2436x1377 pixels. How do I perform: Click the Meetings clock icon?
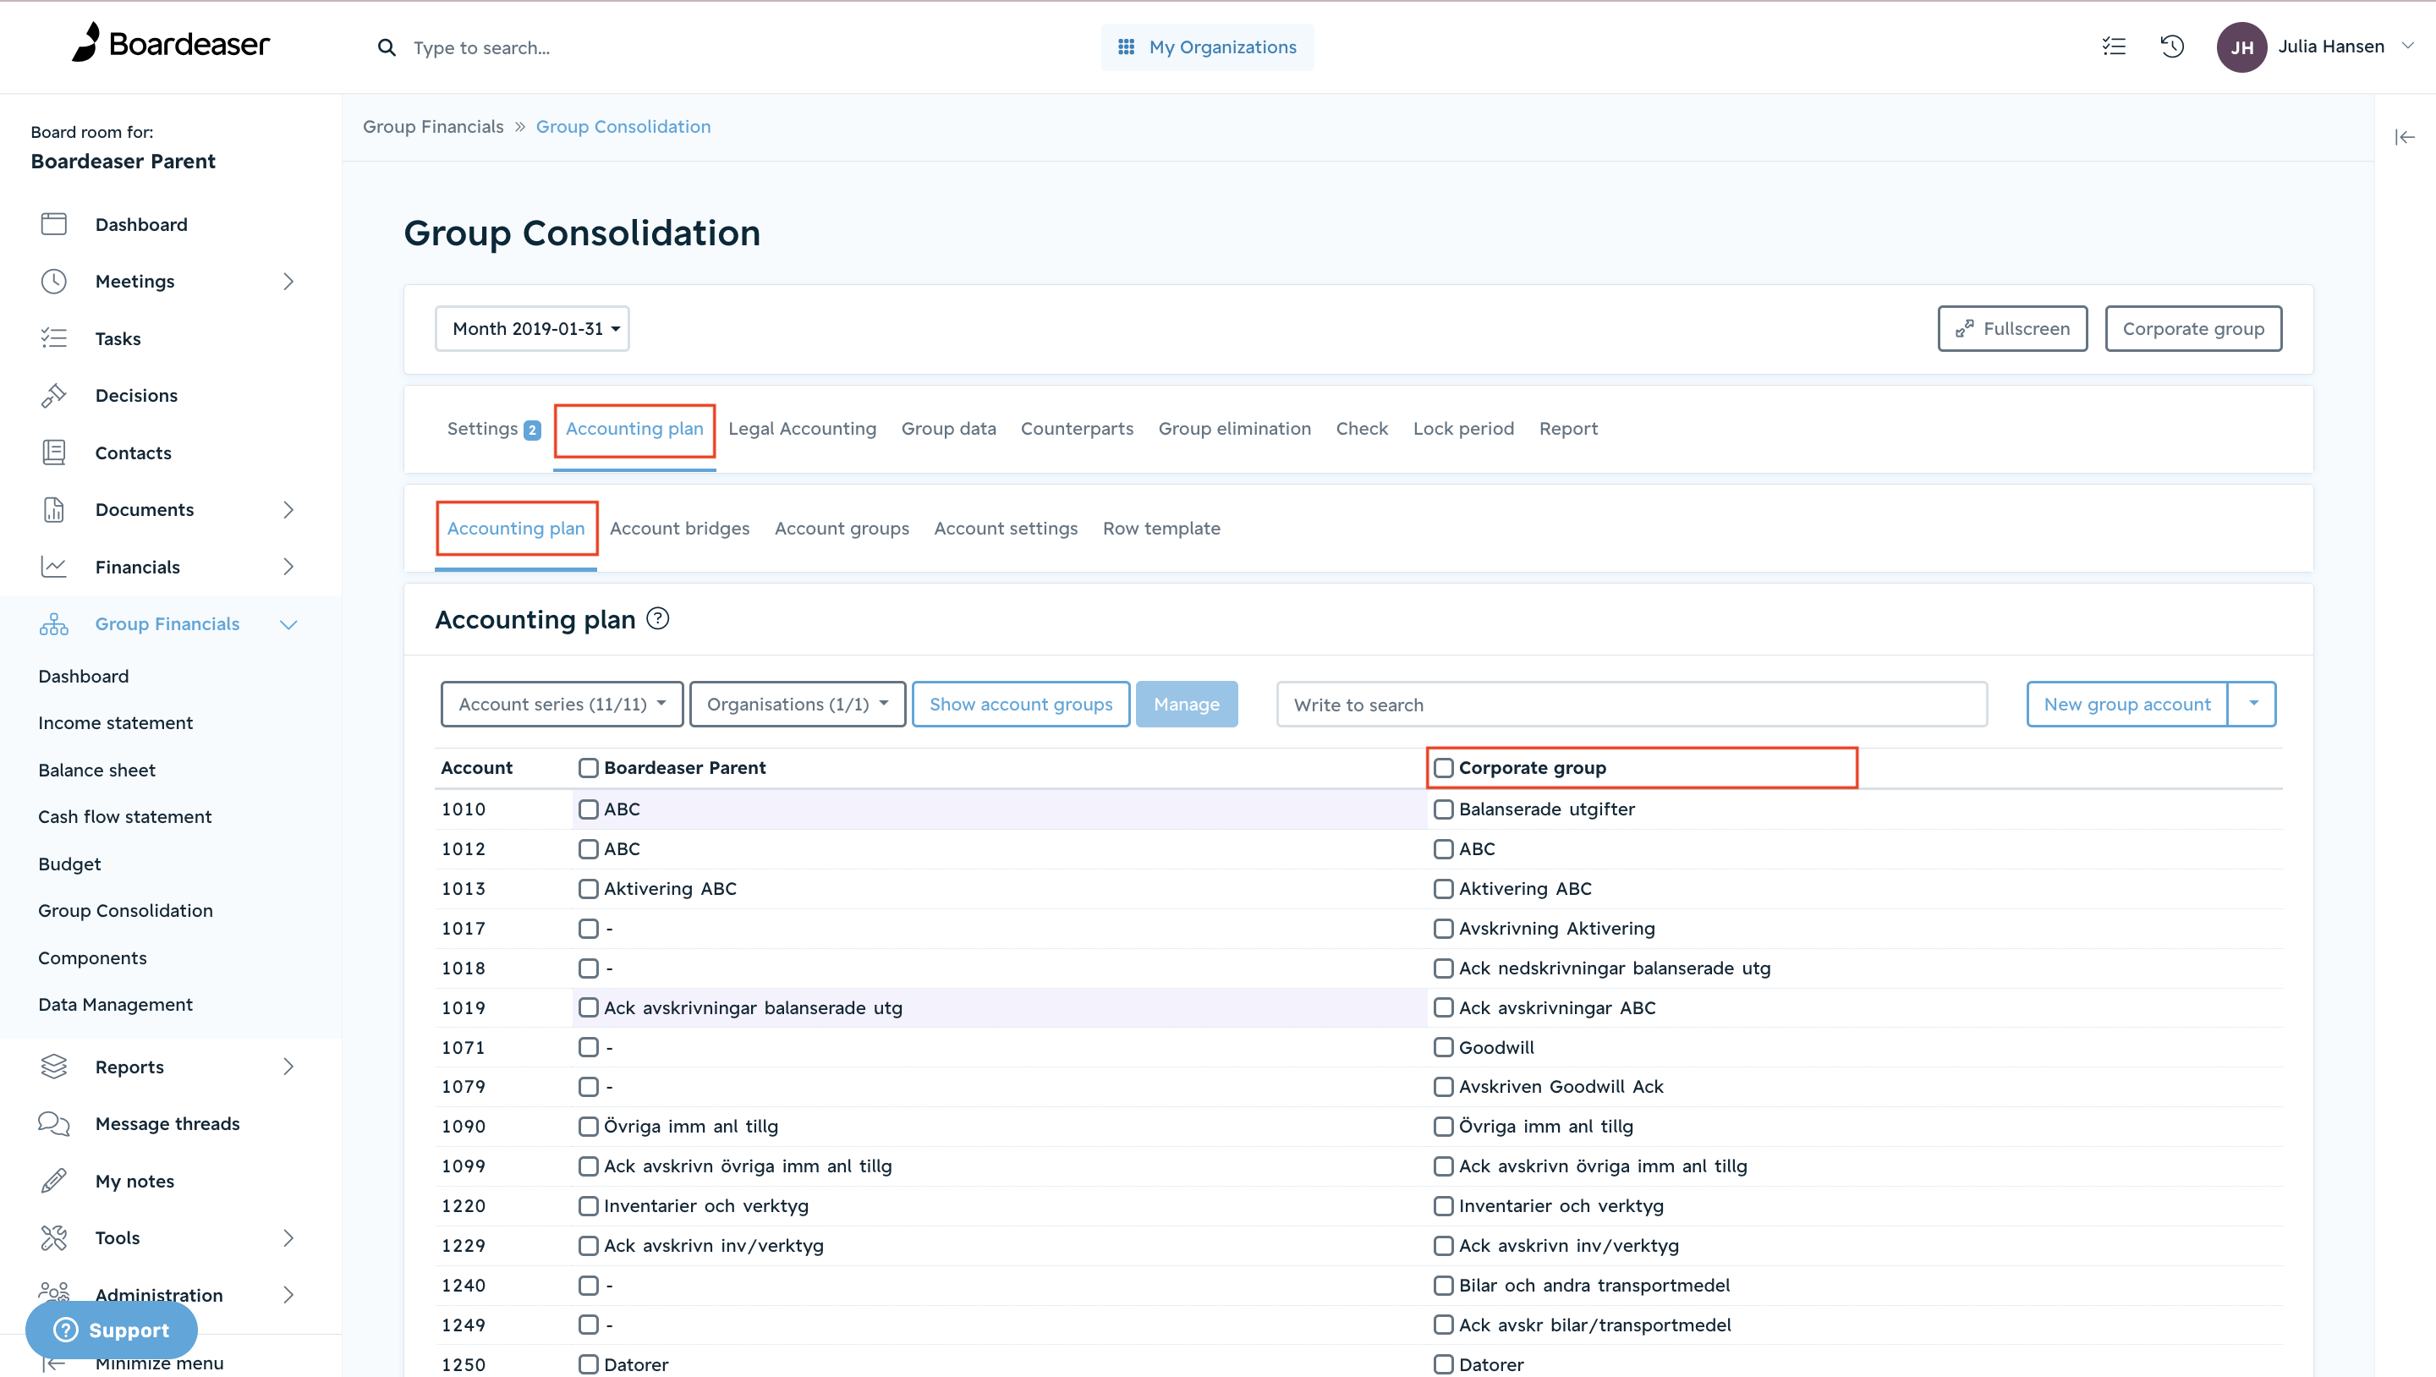(x=54, y=281)
